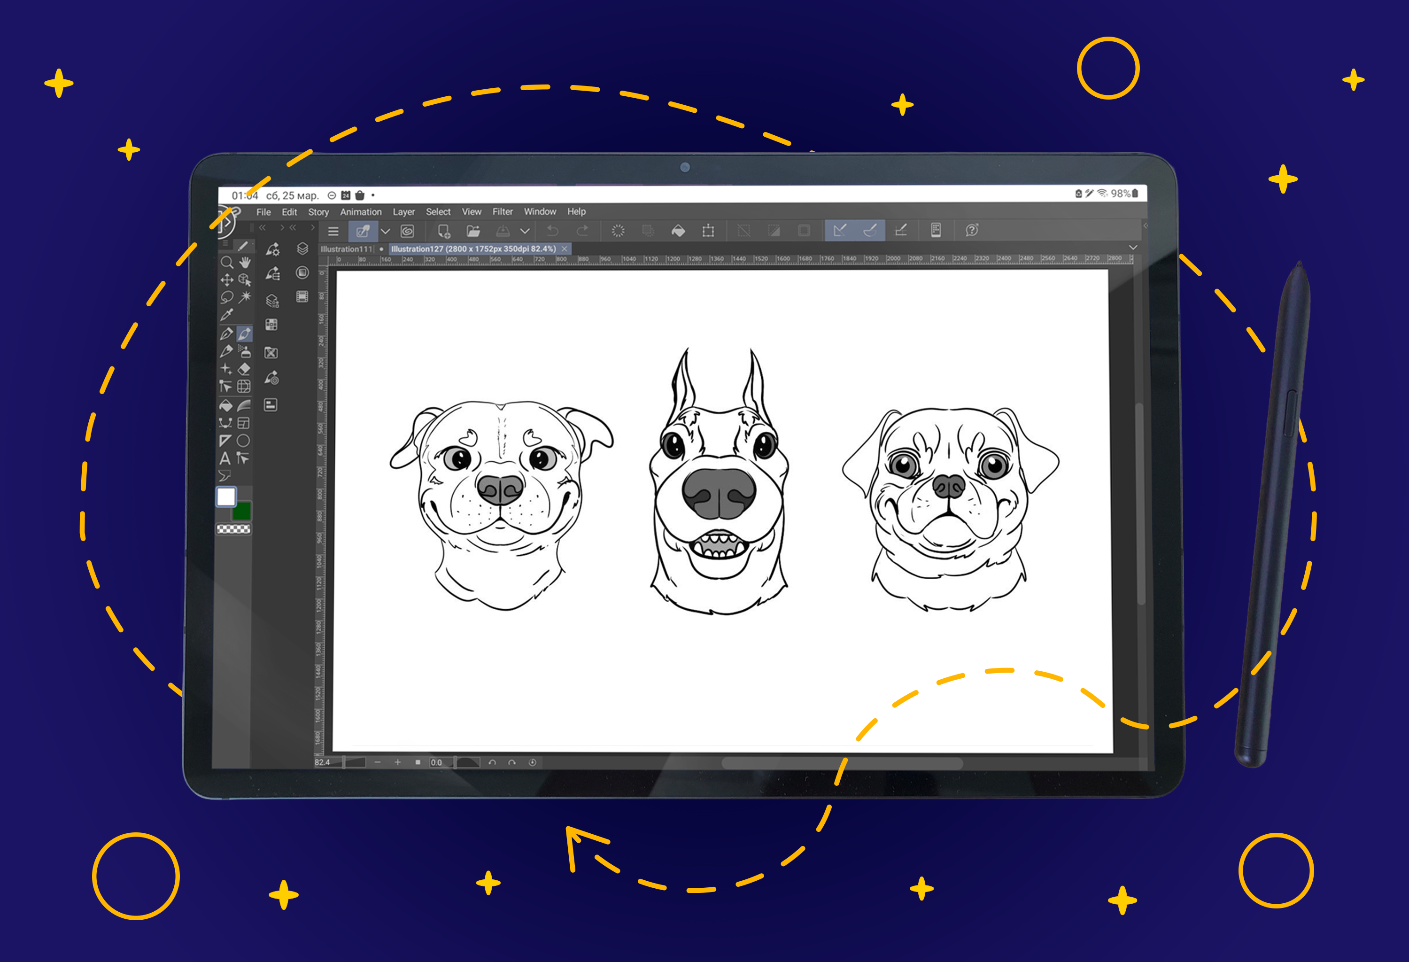Viewport: 1409px width, 962px height.
Task: Click the Fill paint bucket toolbar icon
Action: (678, 231)
